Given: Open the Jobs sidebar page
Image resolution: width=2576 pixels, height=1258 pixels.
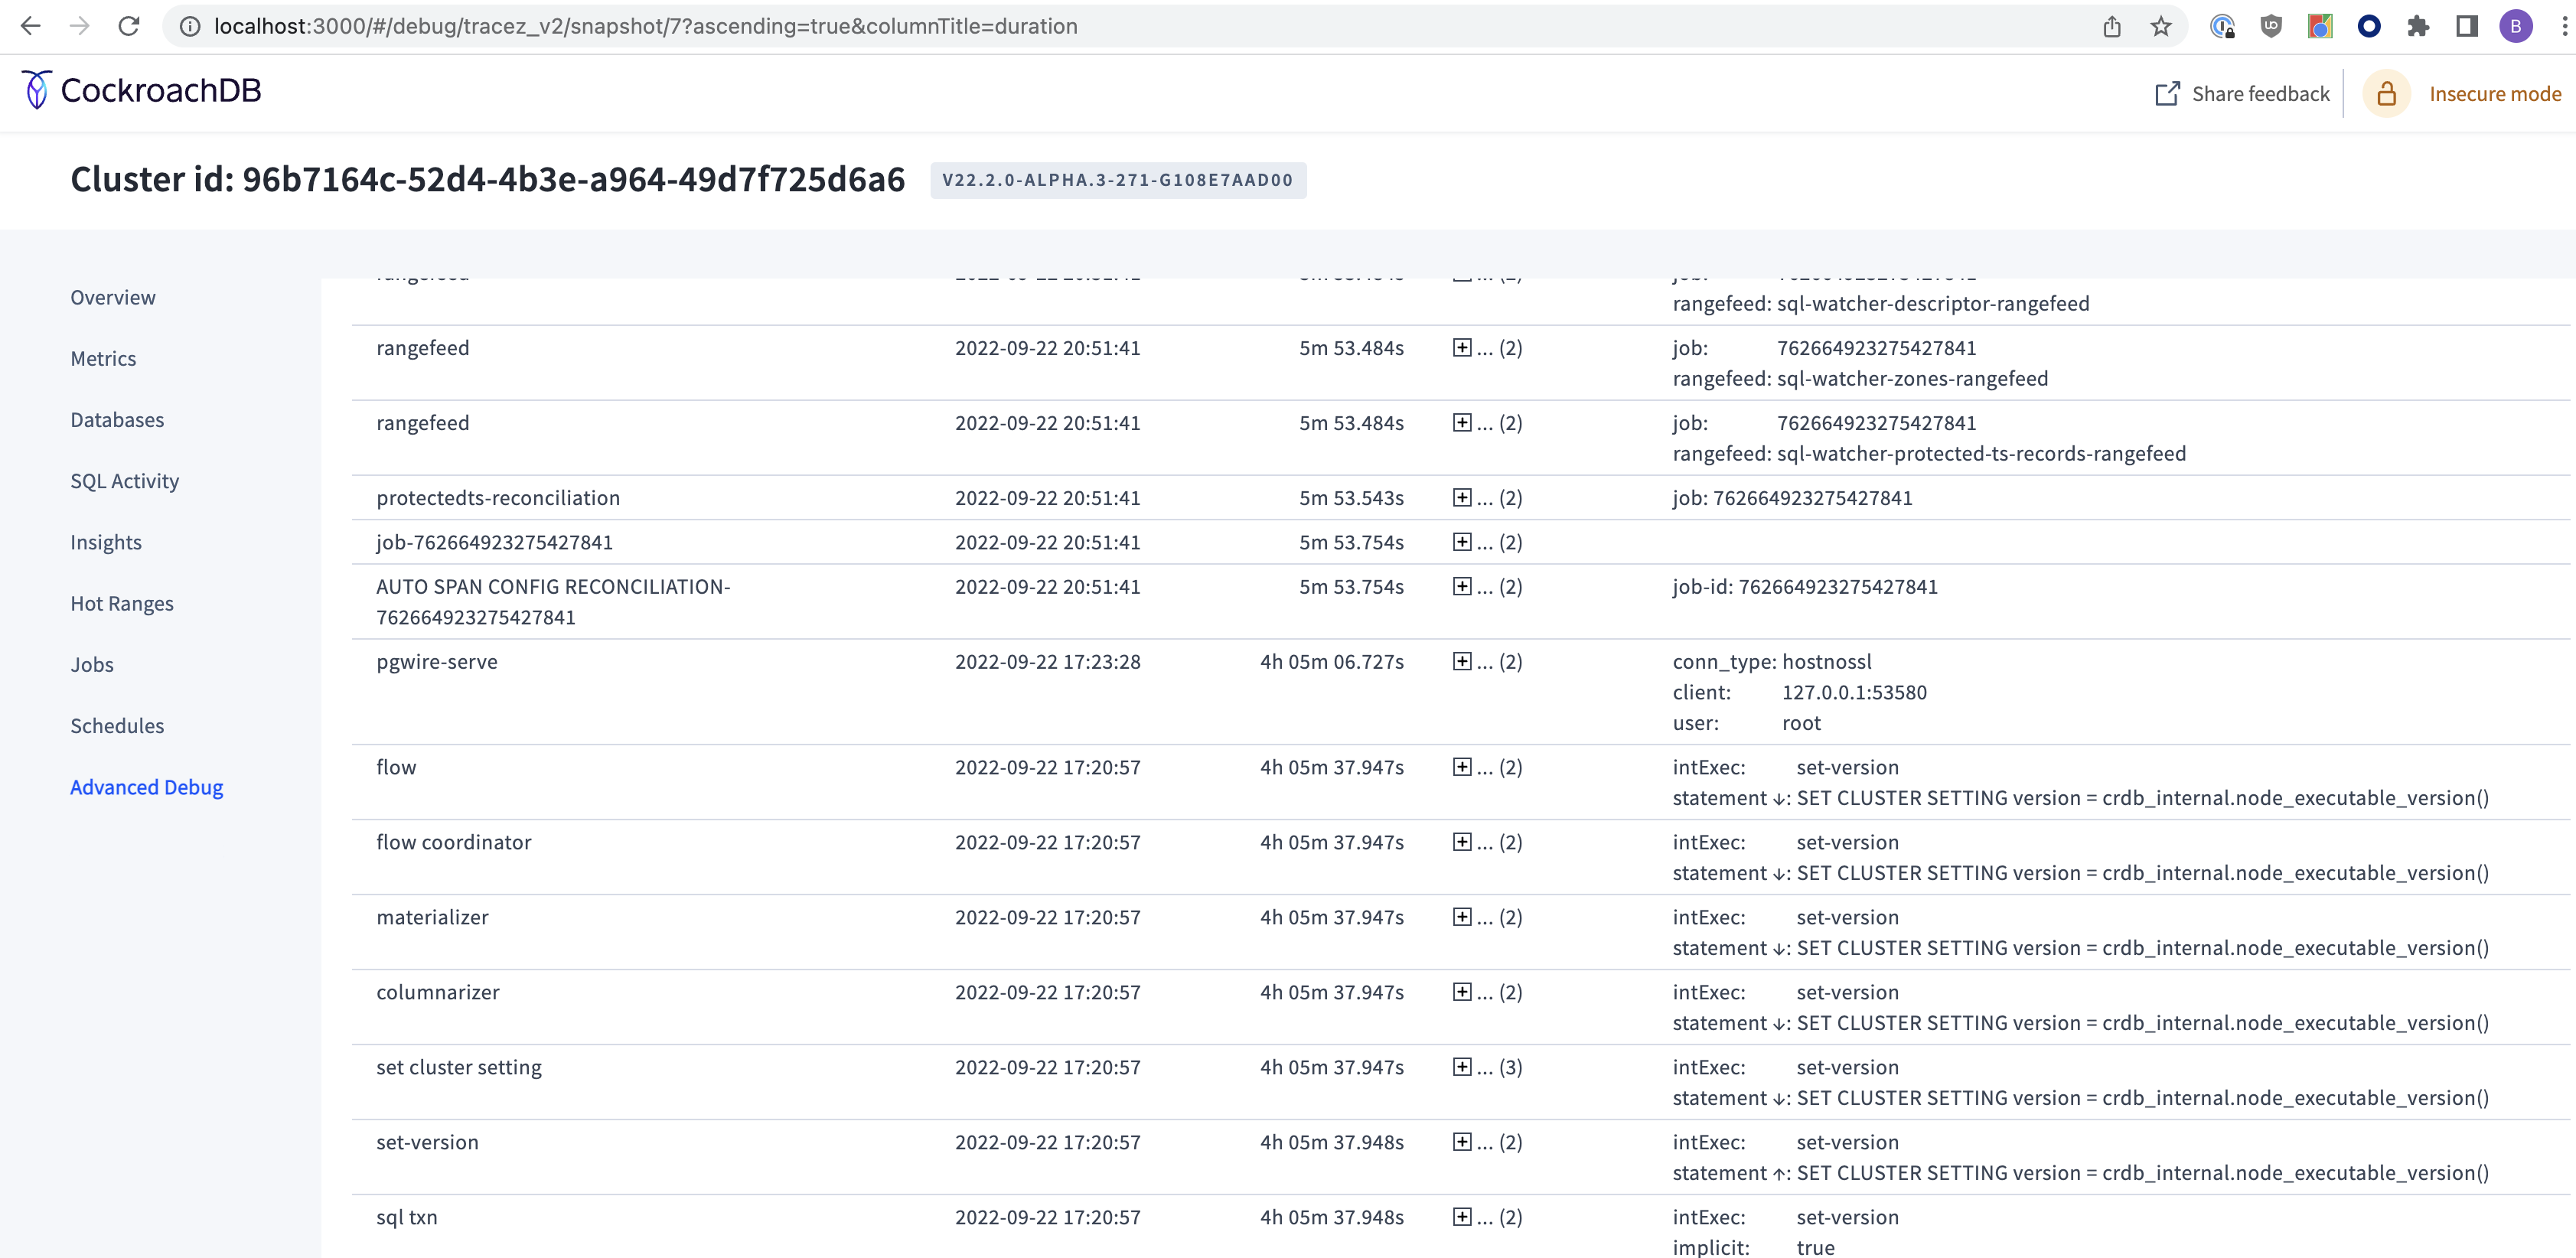Looking at the screenshot, I should pos(92,664).
